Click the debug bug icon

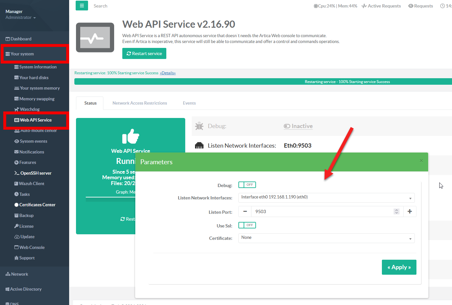tap(199, 126)
